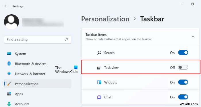
Task: Click the Widgets label text
Action: [111, 82]
